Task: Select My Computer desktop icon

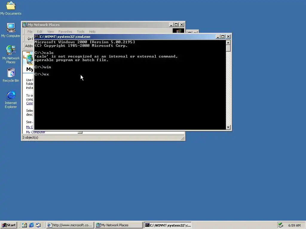Action: tap(11, 30)
